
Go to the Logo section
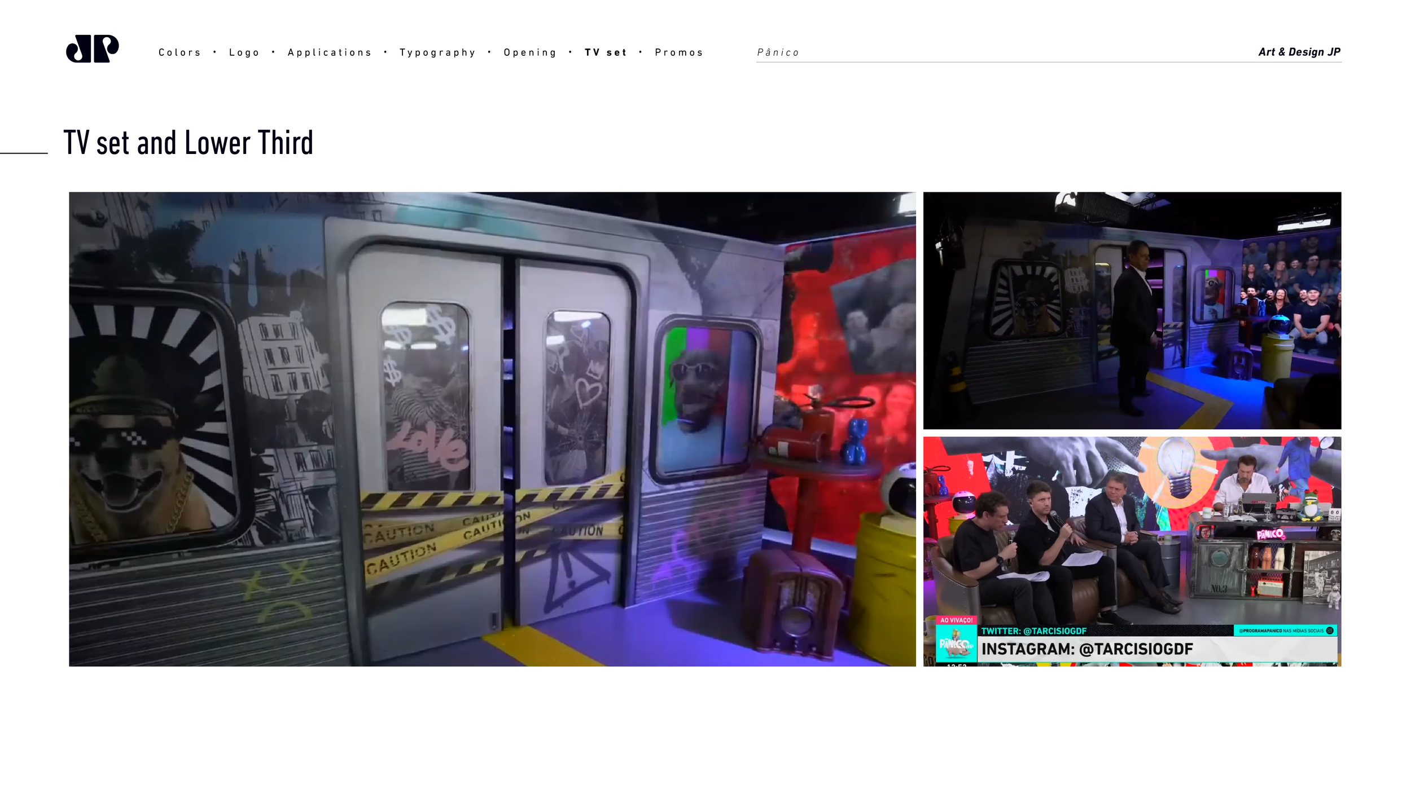[244, 52]
